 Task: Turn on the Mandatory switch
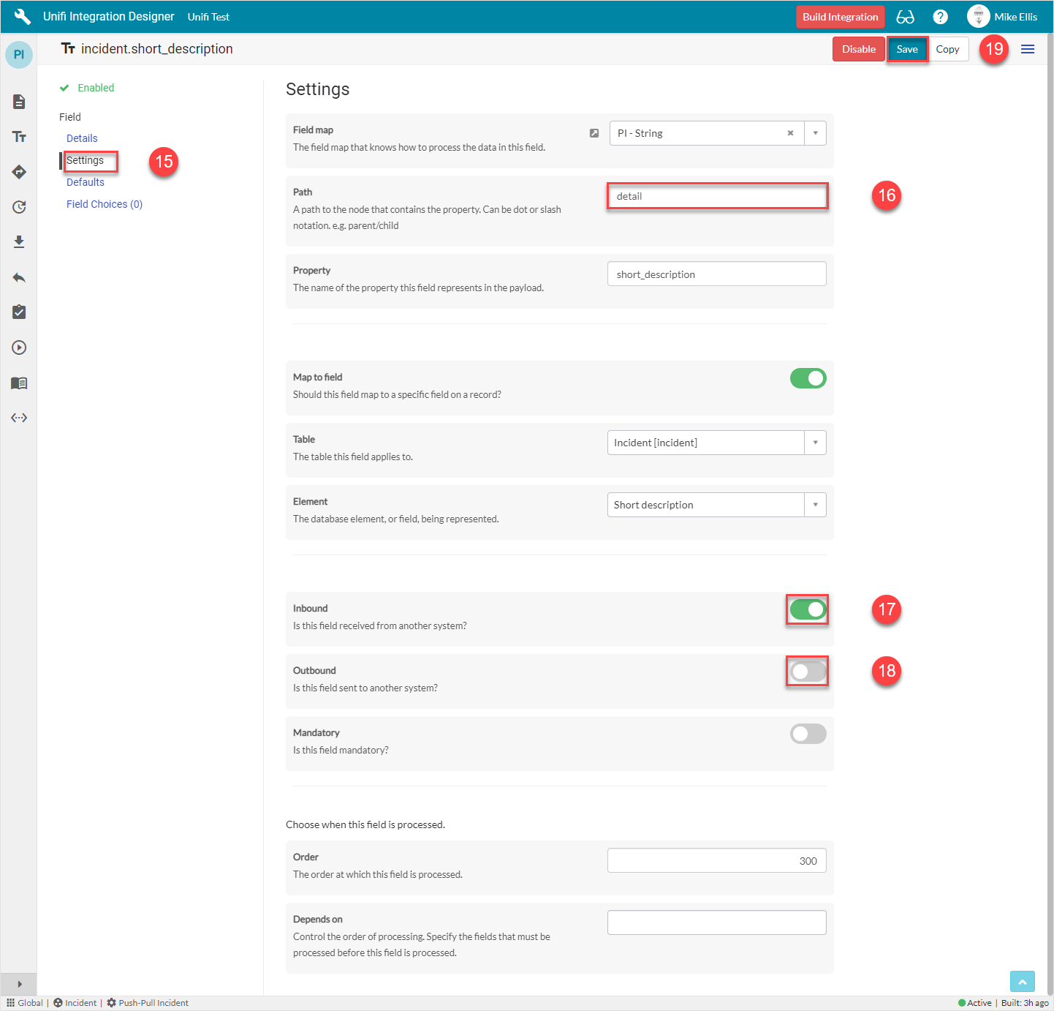pos(808,734)
